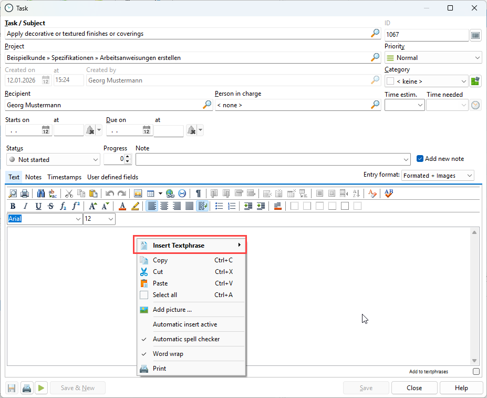487x398 pixels.
Task: Click the Bold formatting icon
Action: (13, 206)
